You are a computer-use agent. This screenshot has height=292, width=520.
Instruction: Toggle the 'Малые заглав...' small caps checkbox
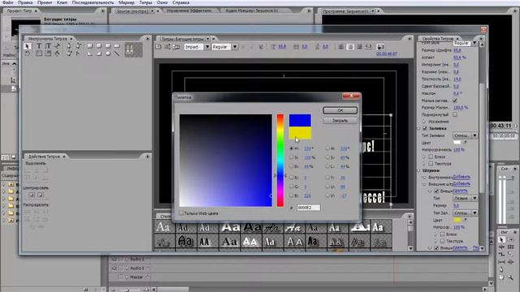pyautogui.click(x=455, y=101)
